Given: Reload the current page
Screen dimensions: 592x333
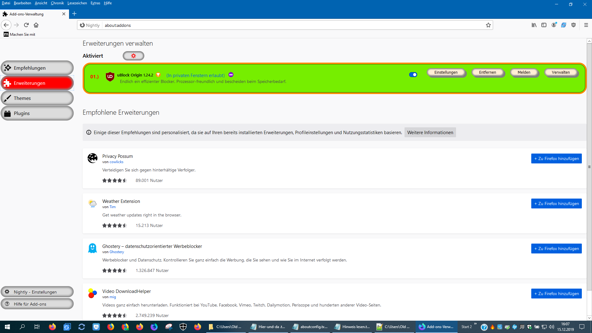Looking at the screenshot, I should [26, 25].
